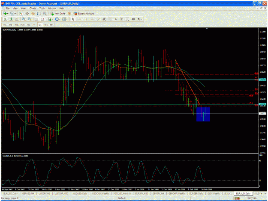Switch to the EURUSD,Daily chart tab
Image resolution: width=268 pixels, height=201 pixels.
pos(11,194)
